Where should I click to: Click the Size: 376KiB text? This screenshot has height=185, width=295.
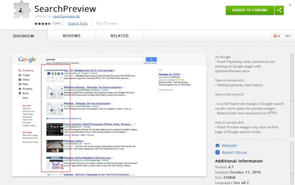pos(225,177)
